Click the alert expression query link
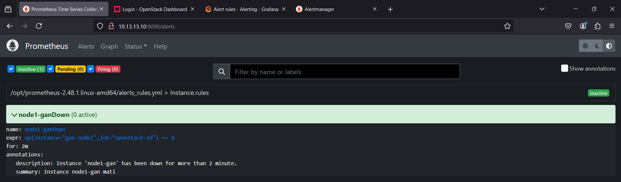 tap(99, 138)
